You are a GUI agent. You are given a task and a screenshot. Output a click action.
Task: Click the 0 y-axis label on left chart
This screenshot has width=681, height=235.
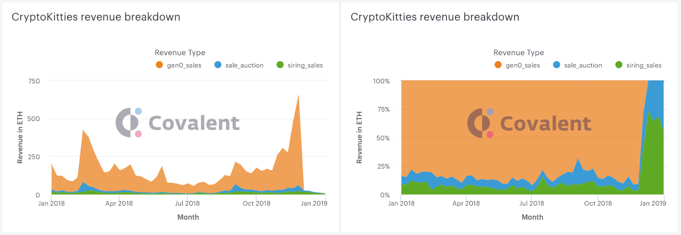tap(38, 195)
